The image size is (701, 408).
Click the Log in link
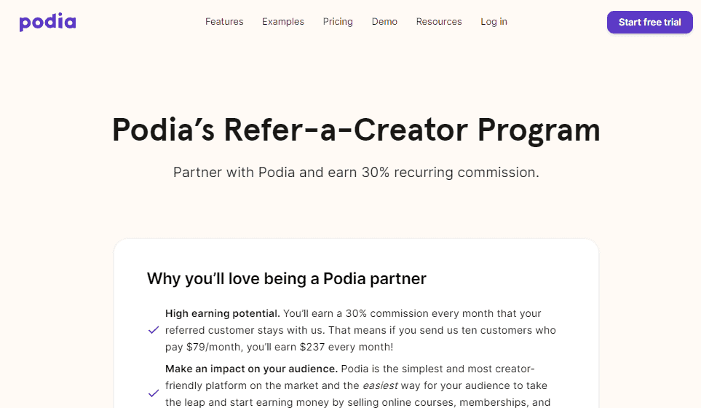pyautogui.click(x=494, y=22)
